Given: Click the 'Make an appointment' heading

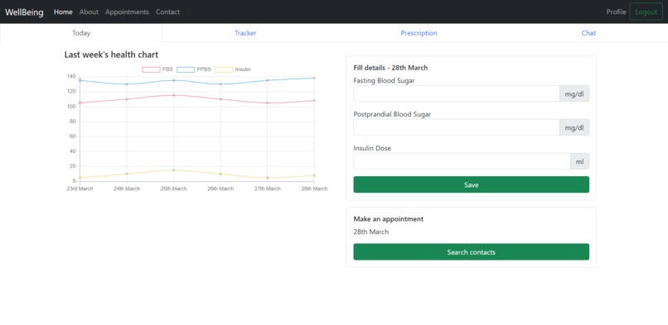Looking at the screenshot, I should (389, 219).
